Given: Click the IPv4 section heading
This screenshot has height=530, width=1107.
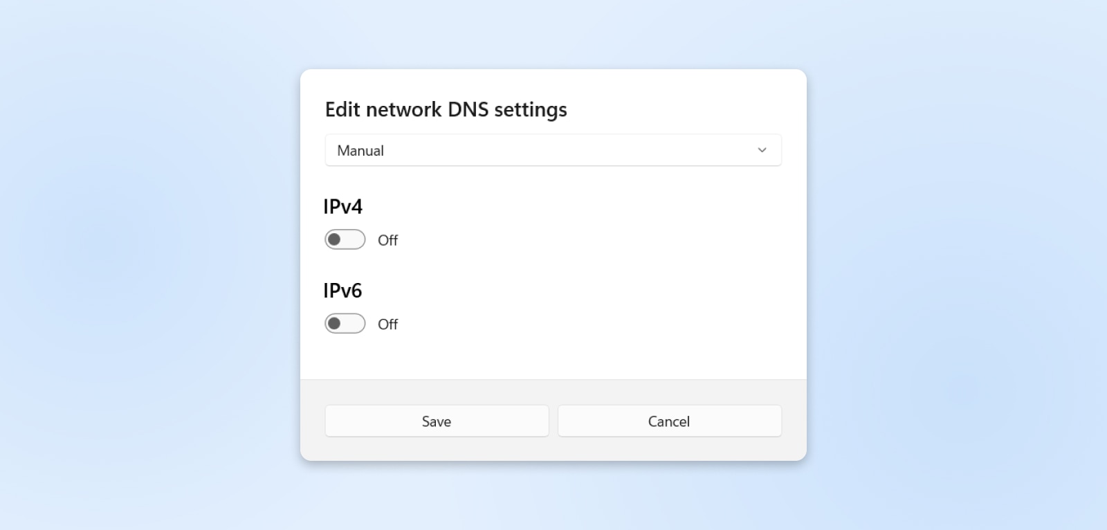Looking at the screenshot, I should tap(343, 205).
